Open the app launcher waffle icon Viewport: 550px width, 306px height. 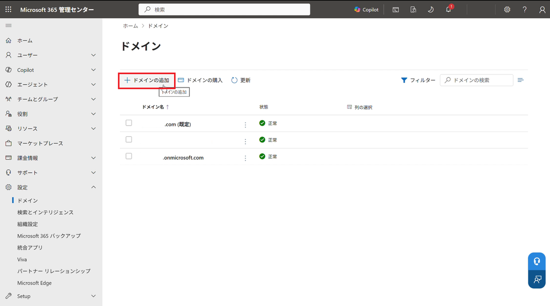point(9,10)
